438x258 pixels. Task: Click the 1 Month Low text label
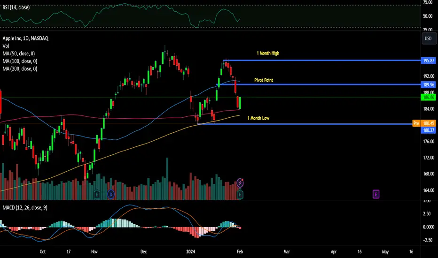258,118
